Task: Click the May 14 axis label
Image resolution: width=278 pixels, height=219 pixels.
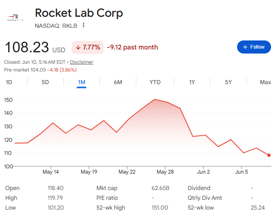Action: click(51, 172)
